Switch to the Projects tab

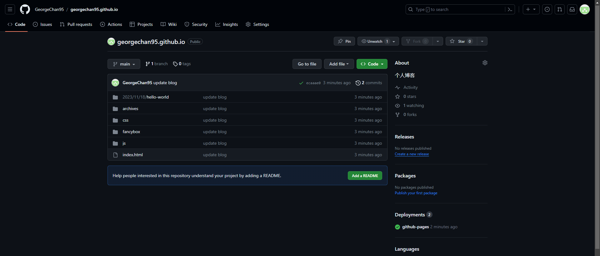(141, 24)
